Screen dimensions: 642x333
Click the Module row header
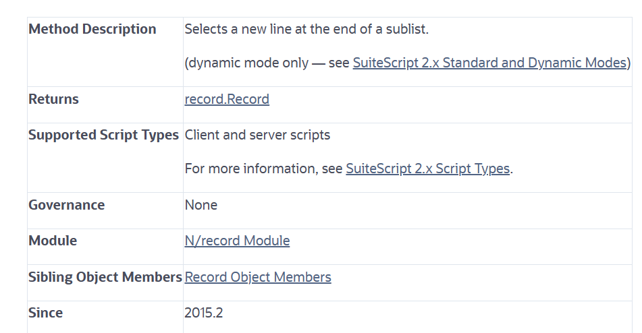[53, 241]
